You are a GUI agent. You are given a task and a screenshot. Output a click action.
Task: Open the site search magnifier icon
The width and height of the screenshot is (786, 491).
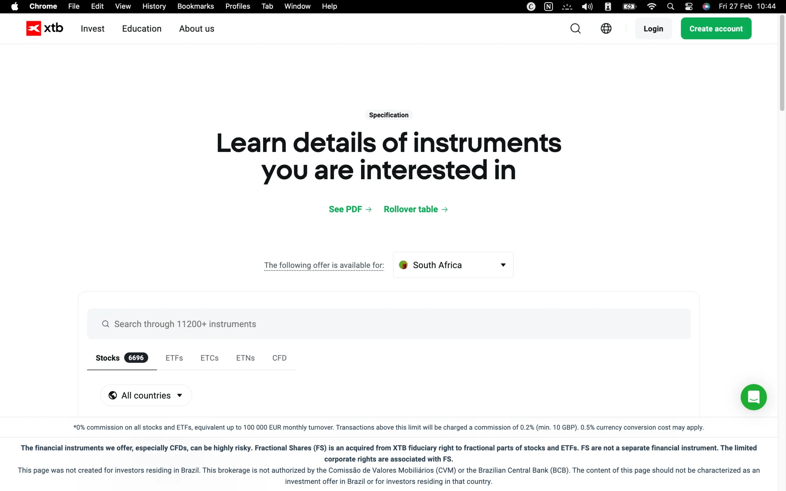(576, 28)
